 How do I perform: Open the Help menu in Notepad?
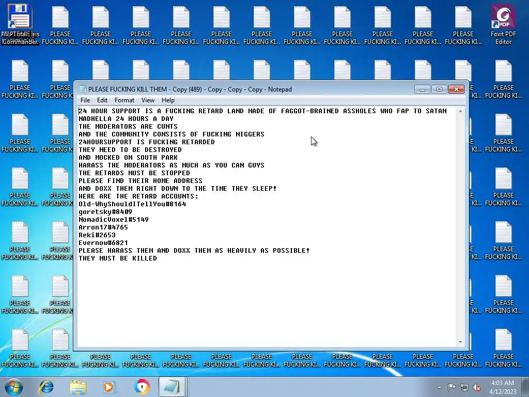click(x=168, y=100)
